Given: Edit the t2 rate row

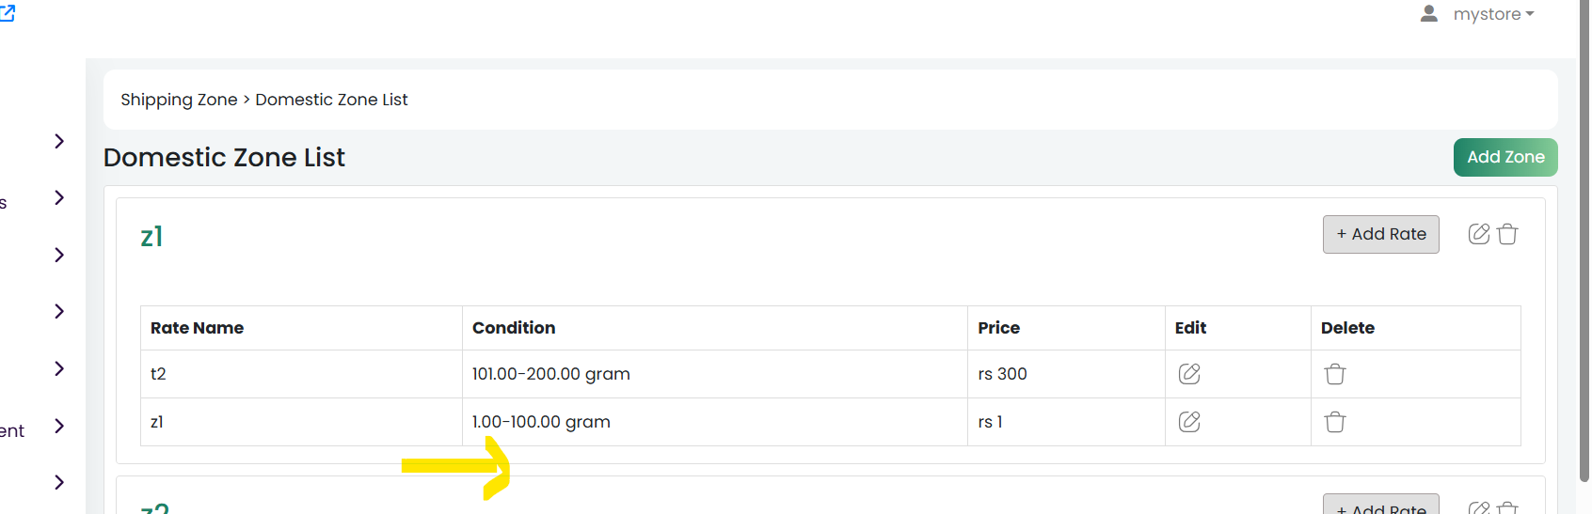Looking at the screenshot, I should point(1189,374).
